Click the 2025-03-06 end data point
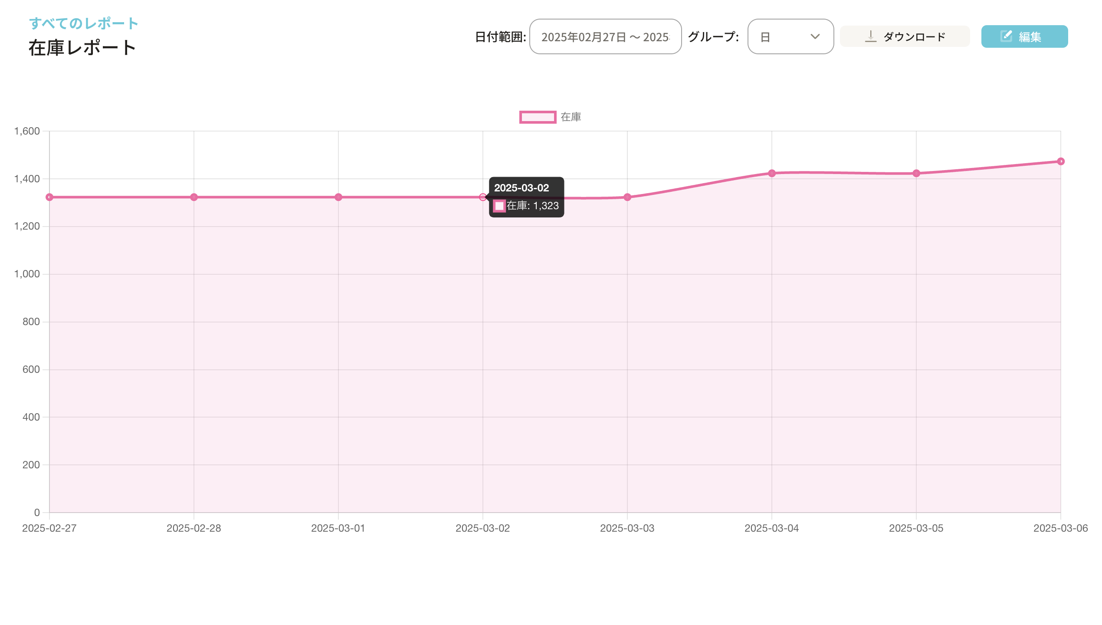The width and height of the screenshot is (1102, 625). [x=1061, y=161]
